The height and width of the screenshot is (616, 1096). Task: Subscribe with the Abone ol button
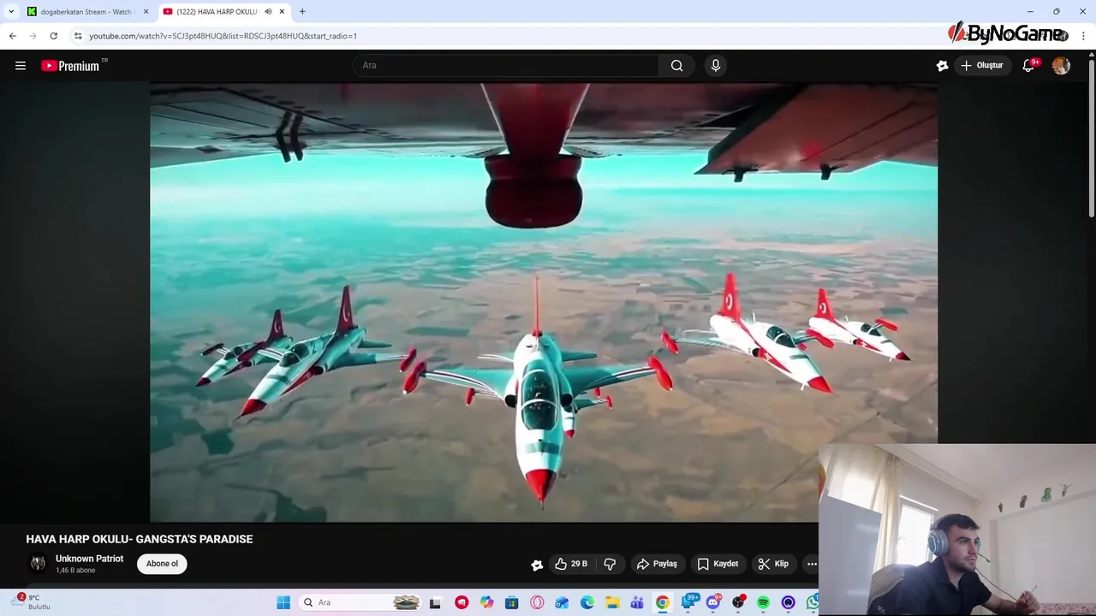[162, 563]
